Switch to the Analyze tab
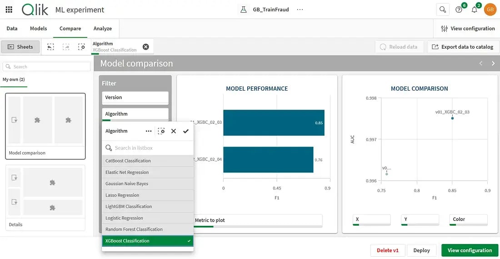 (103, 28)
